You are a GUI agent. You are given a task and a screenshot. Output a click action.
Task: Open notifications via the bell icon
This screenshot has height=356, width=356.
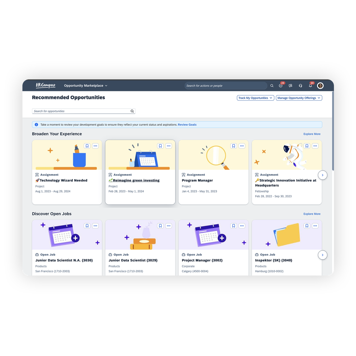point(310,85)
